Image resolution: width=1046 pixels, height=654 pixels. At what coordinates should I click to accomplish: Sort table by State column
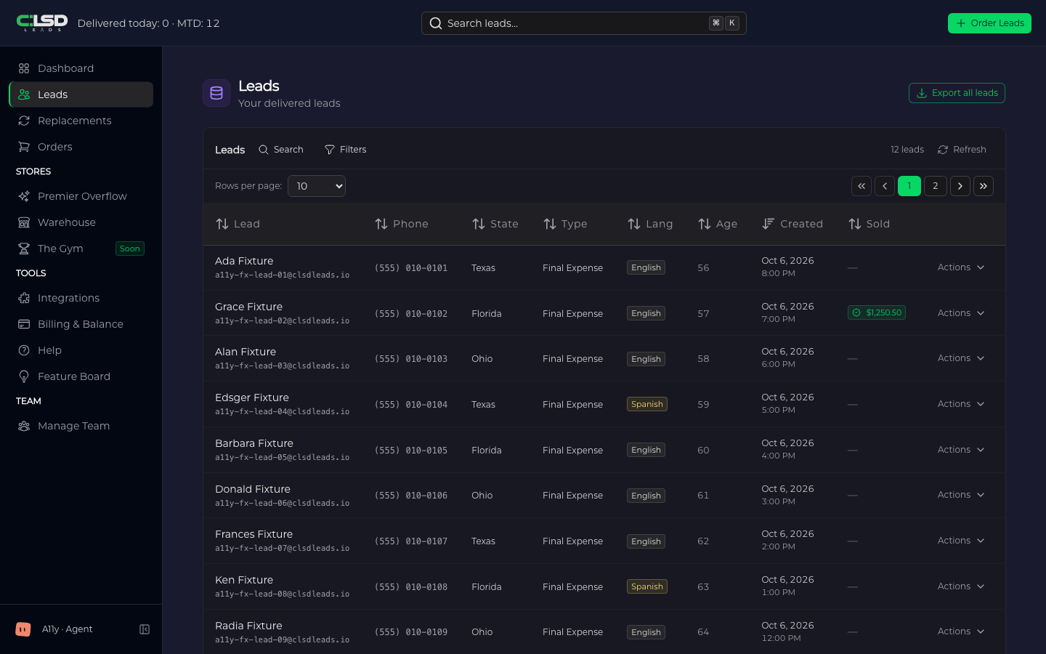(495, 224)
